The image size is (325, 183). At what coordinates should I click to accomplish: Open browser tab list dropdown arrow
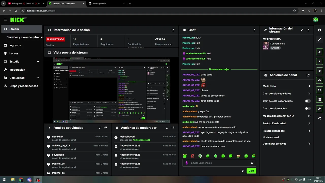[x=4, y=4]
